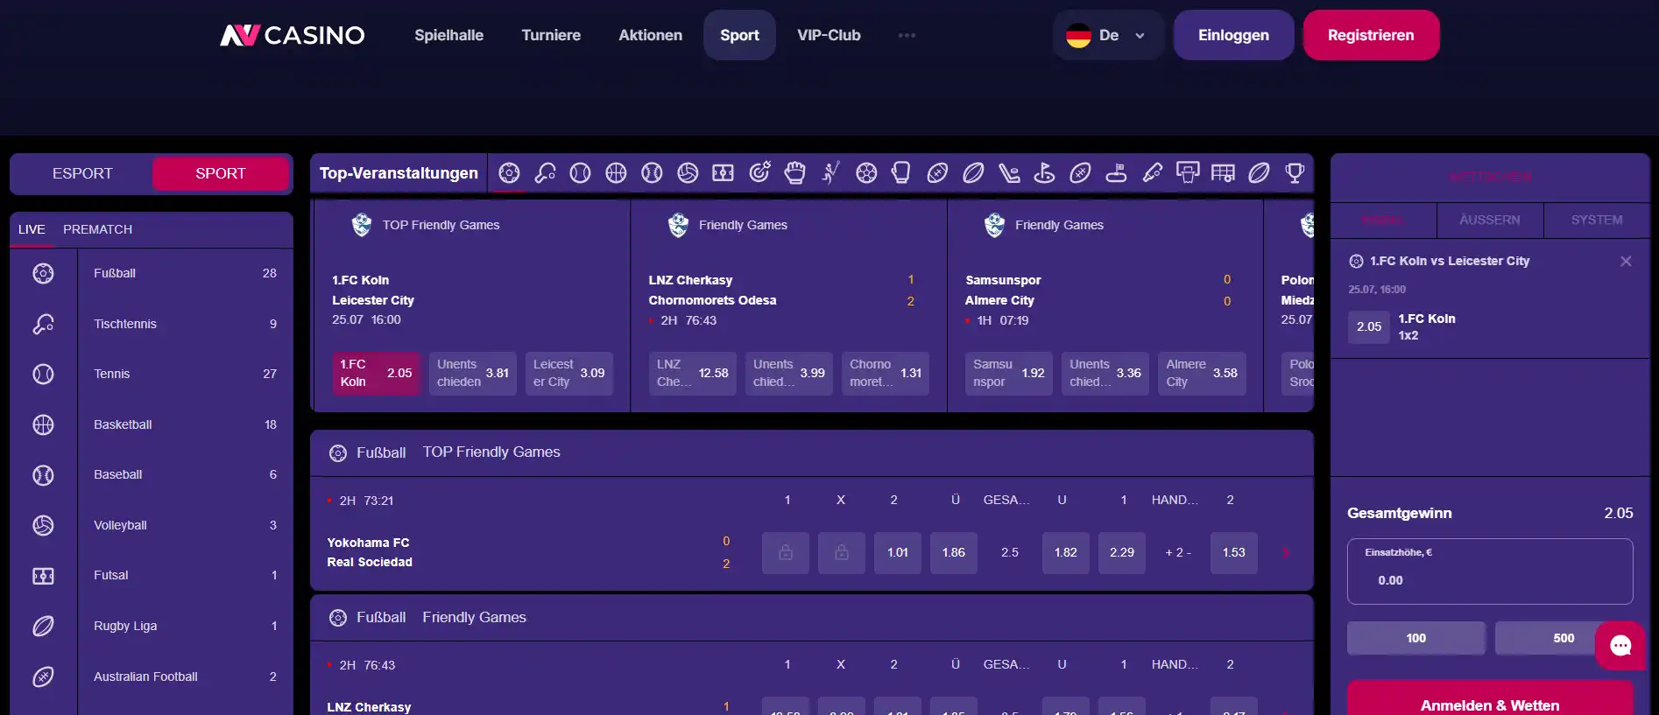1659x715 pixels.
Task: Open Turniere menu item
Action: (551, 35)
